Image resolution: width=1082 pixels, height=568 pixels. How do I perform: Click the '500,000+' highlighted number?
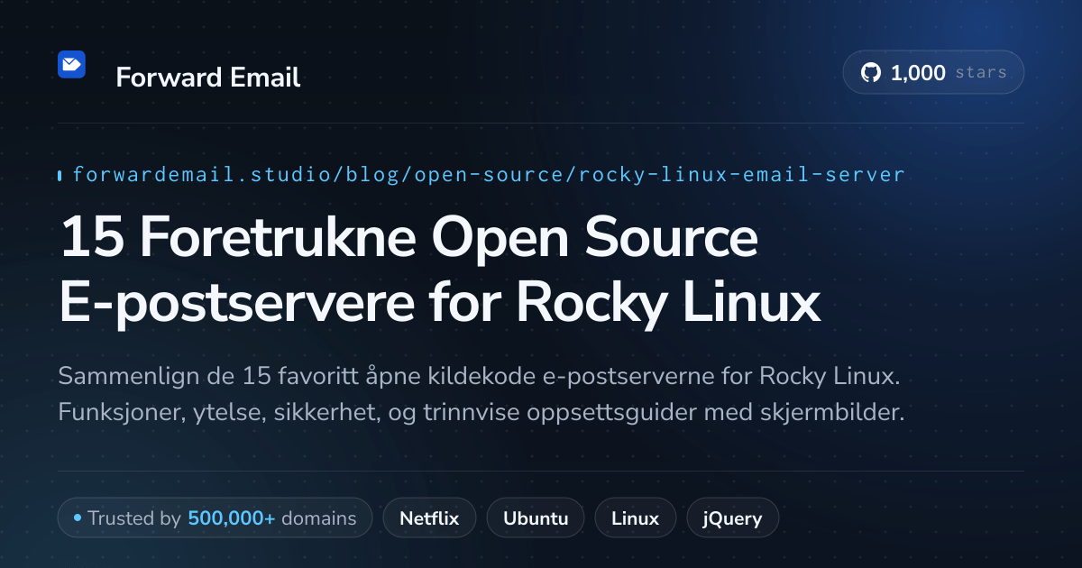[232, 518]
